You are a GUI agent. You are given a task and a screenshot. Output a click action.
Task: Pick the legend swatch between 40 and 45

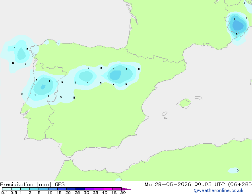click(x=108, y=189)
